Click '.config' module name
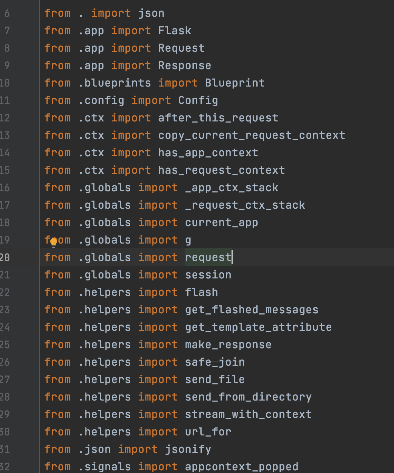Image resolution: width=394 pixels, height=473 pixels. point(101,100)
